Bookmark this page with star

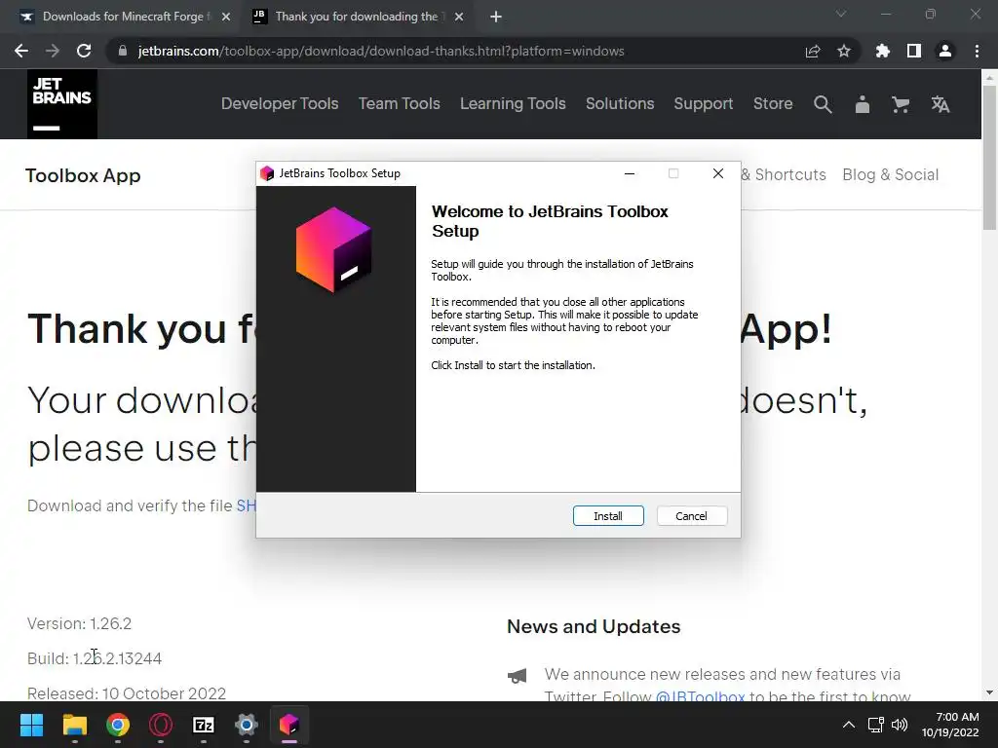click(x=844, y=51)
